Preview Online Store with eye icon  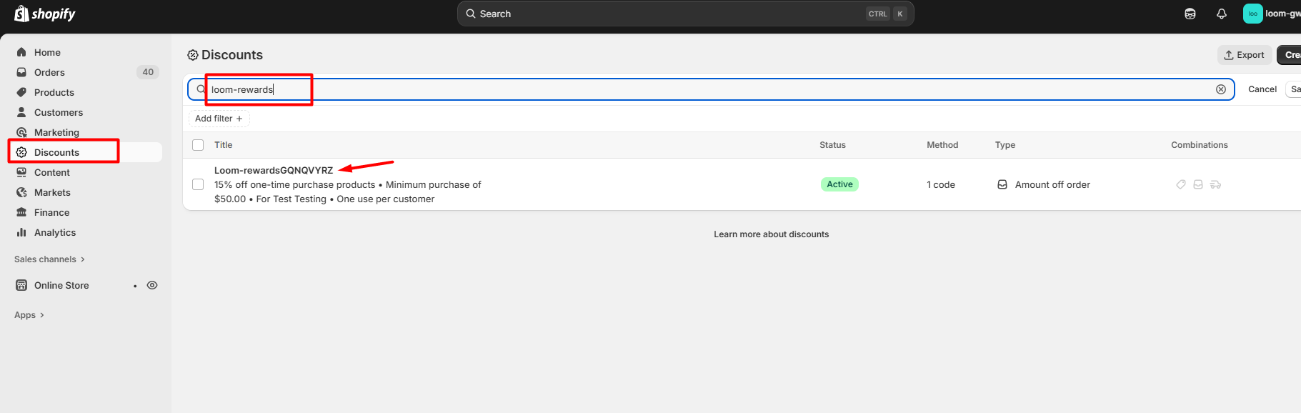(x=152, y=285)
